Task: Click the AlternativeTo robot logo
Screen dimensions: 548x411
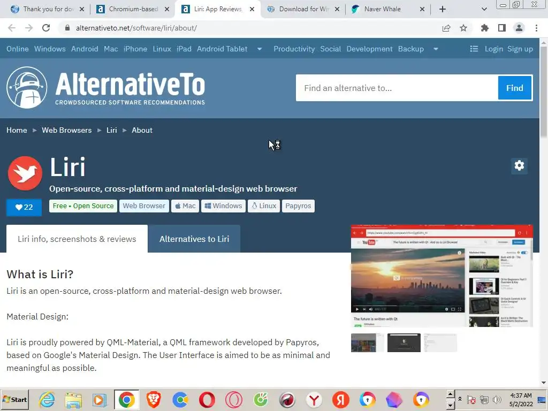Action: click(27, 87)
